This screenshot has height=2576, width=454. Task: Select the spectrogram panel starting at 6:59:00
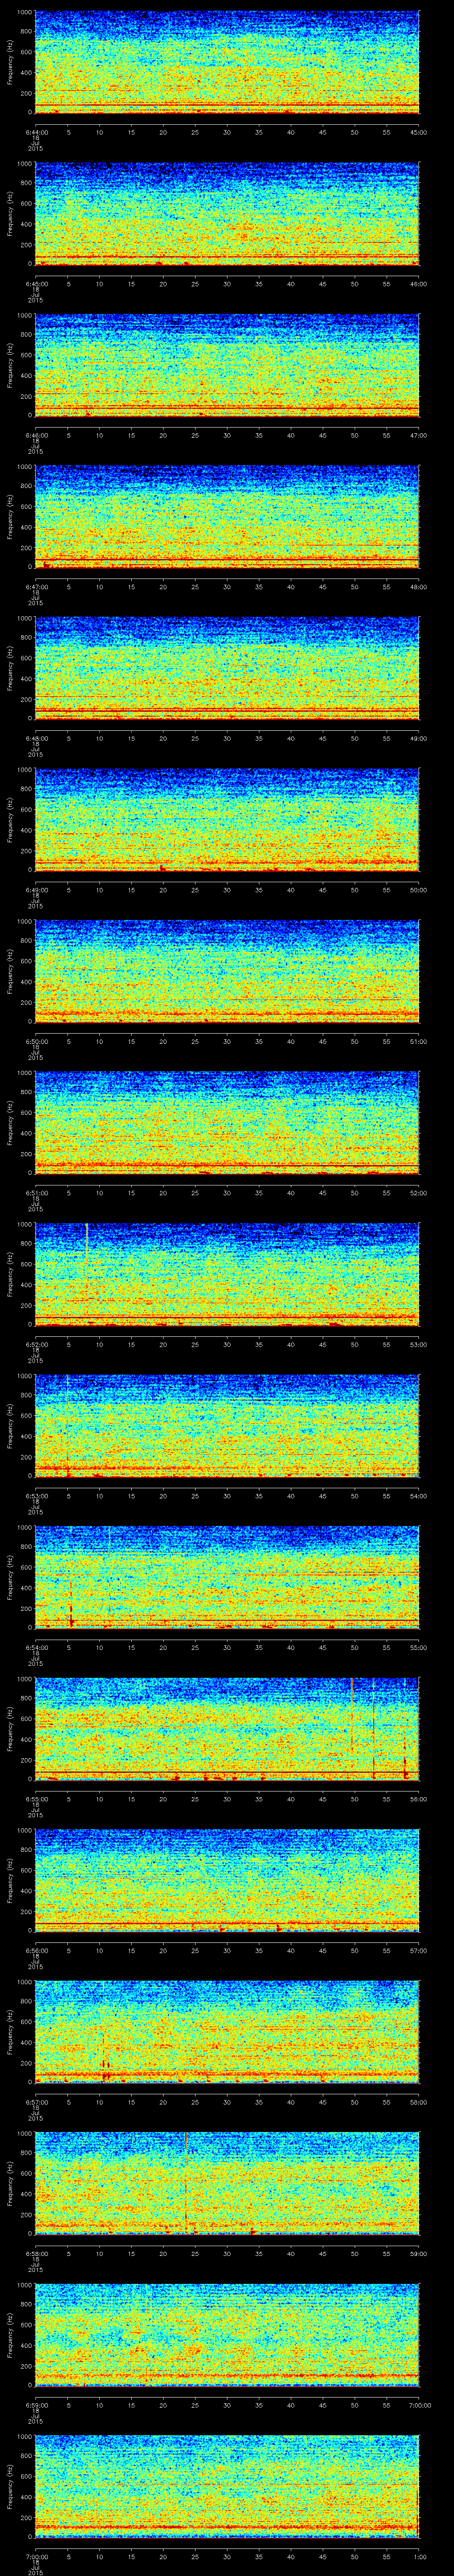(227, 2335)
